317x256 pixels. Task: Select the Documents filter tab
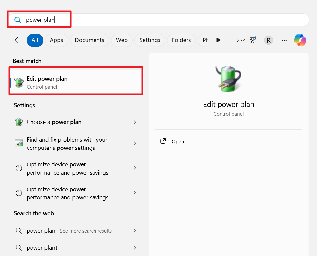(90, 40)
